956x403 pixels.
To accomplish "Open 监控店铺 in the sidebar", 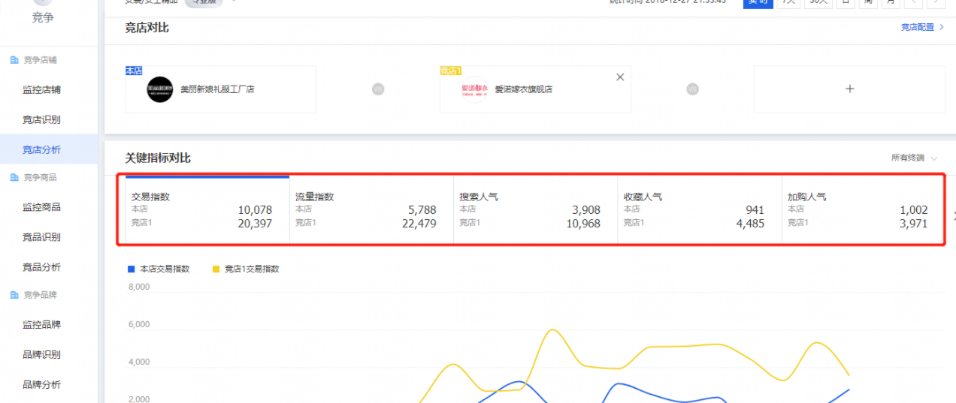I will (x=41, y=90).
